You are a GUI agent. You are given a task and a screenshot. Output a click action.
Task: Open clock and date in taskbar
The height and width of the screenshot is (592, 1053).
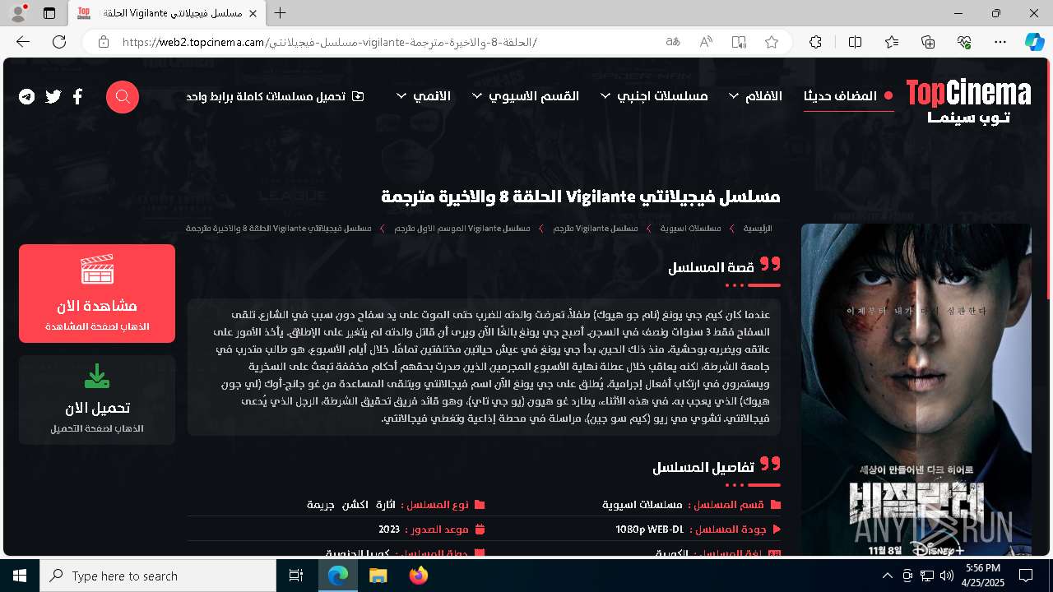click(983, 576)
